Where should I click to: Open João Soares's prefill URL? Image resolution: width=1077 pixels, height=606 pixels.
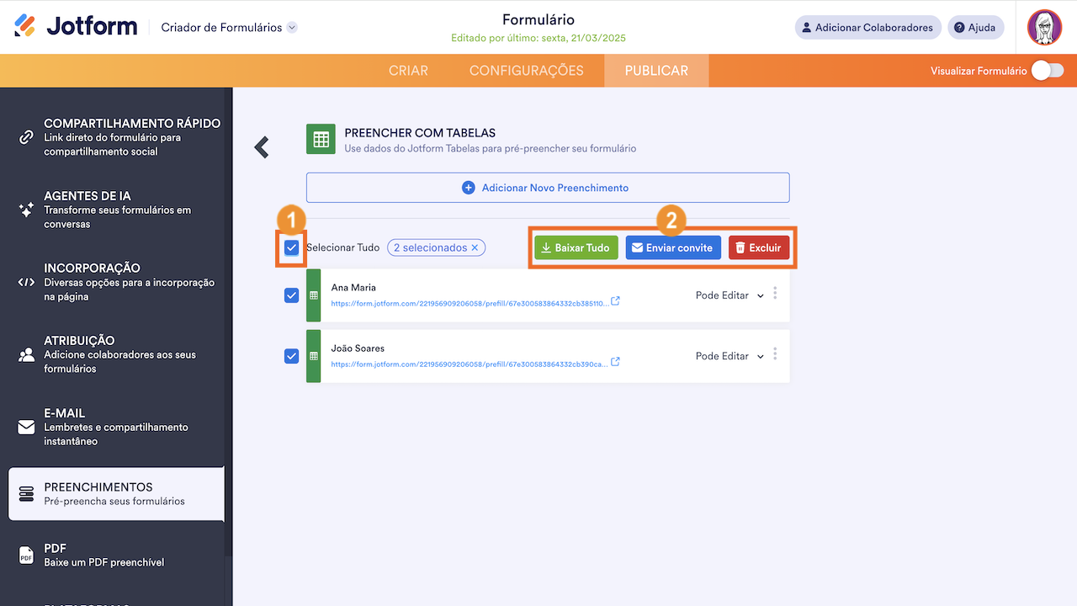469,364
